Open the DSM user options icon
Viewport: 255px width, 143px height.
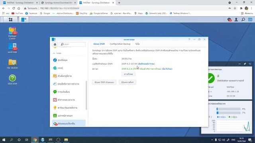point(236,19)
